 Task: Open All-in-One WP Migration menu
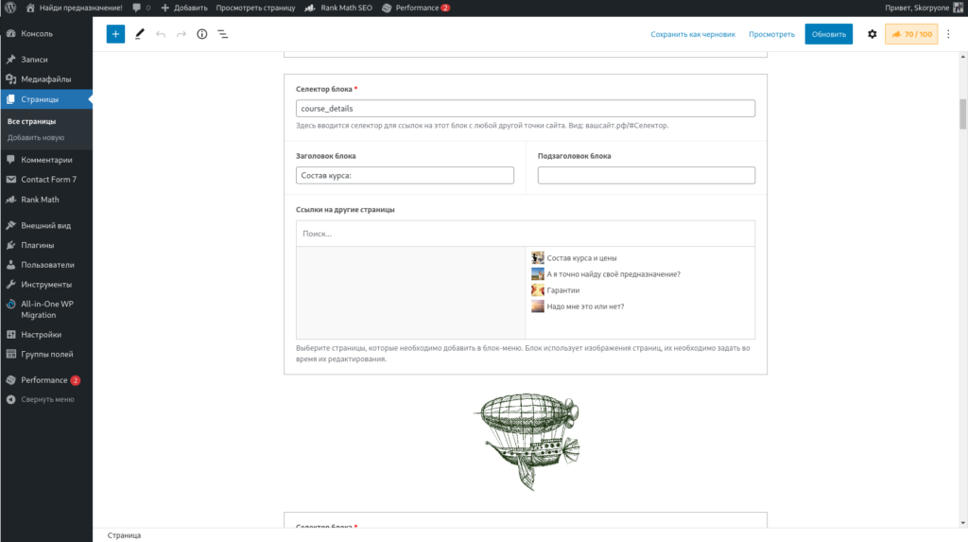point(46,309)
